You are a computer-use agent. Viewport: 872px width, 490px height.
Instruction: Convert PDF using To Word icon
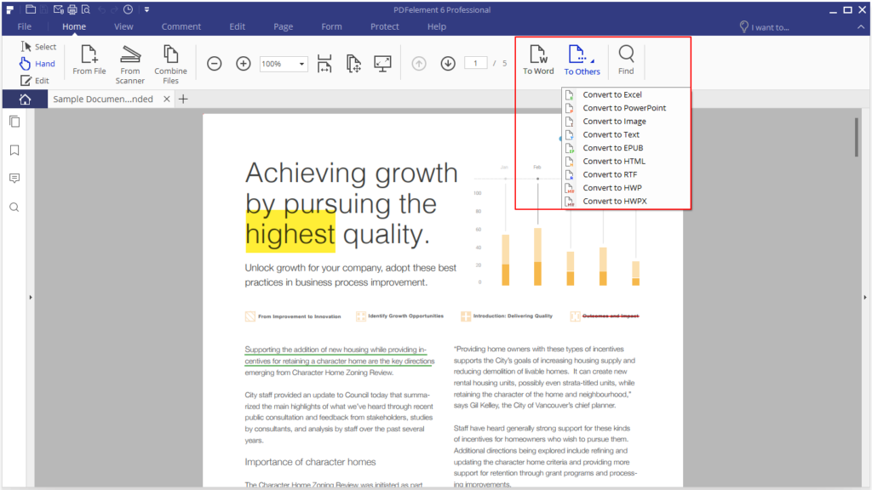pos(538,60)
